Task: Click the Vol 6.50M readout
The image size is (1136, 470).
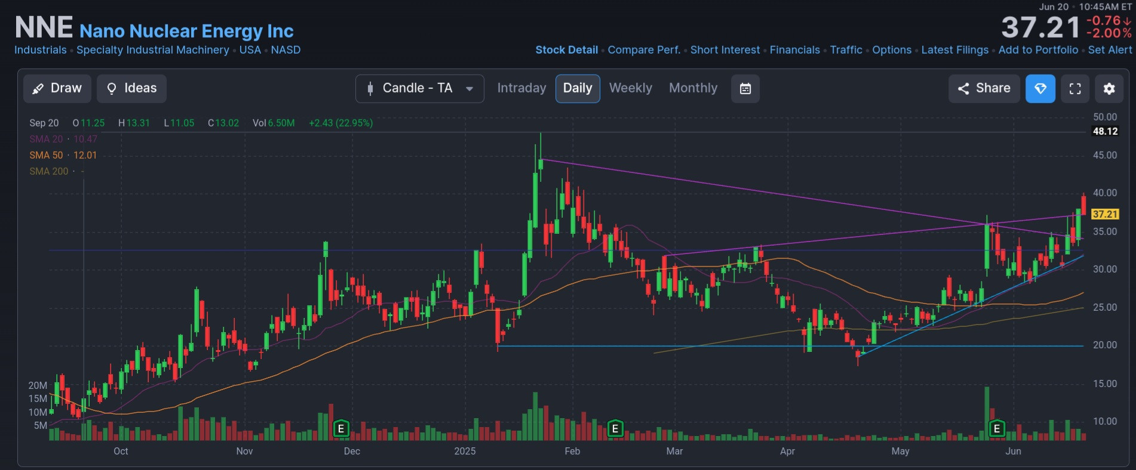Action: point(274,123)
